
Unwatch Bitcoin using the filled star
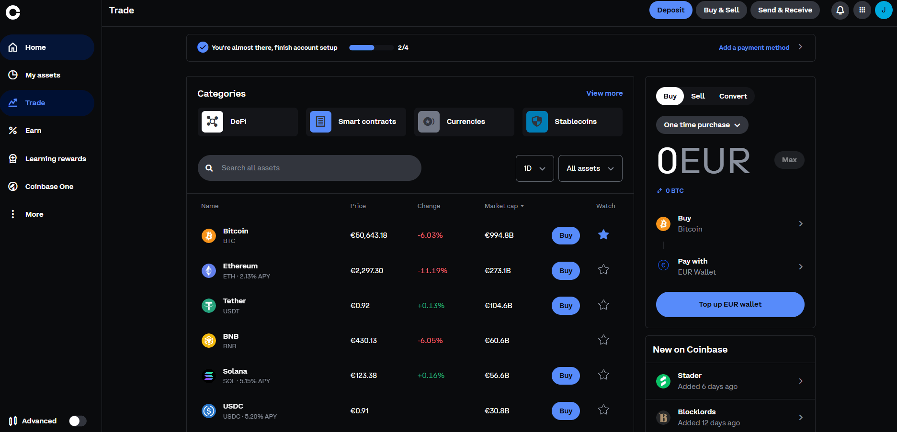(603, 234)
